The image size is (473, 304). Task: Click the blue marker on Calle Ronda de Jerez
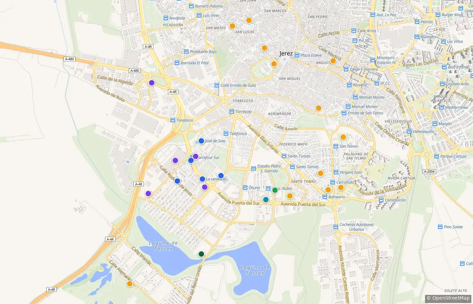tap(177, 181)
